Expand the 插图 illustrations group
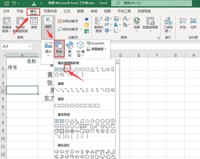This screenshot has width=200, height=159. [48, 24]
